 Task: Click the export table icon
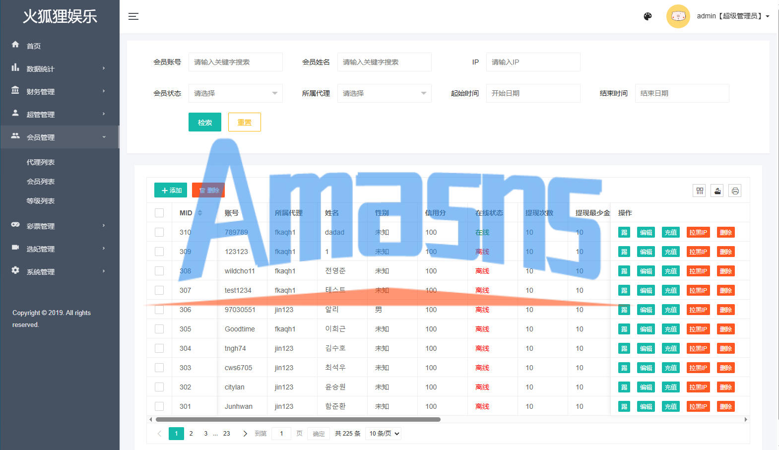717,191
